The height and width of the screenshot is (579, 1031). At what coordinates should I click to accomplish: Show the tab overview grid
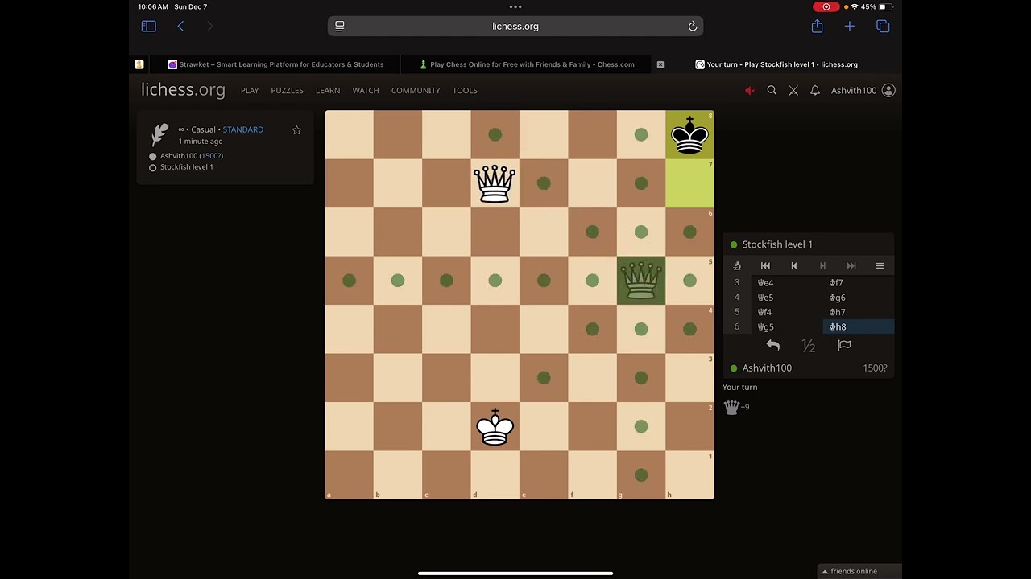point(883,27)
